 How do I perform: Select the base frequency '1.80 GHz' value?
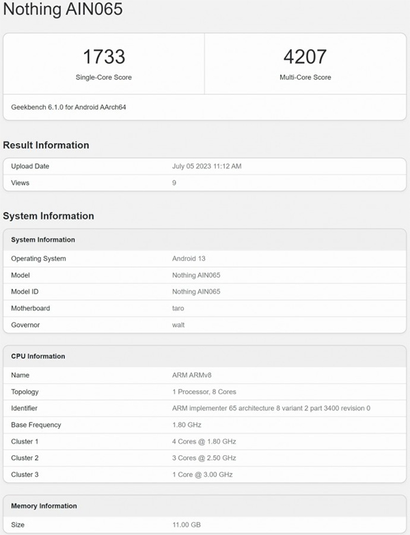(187, 425)
